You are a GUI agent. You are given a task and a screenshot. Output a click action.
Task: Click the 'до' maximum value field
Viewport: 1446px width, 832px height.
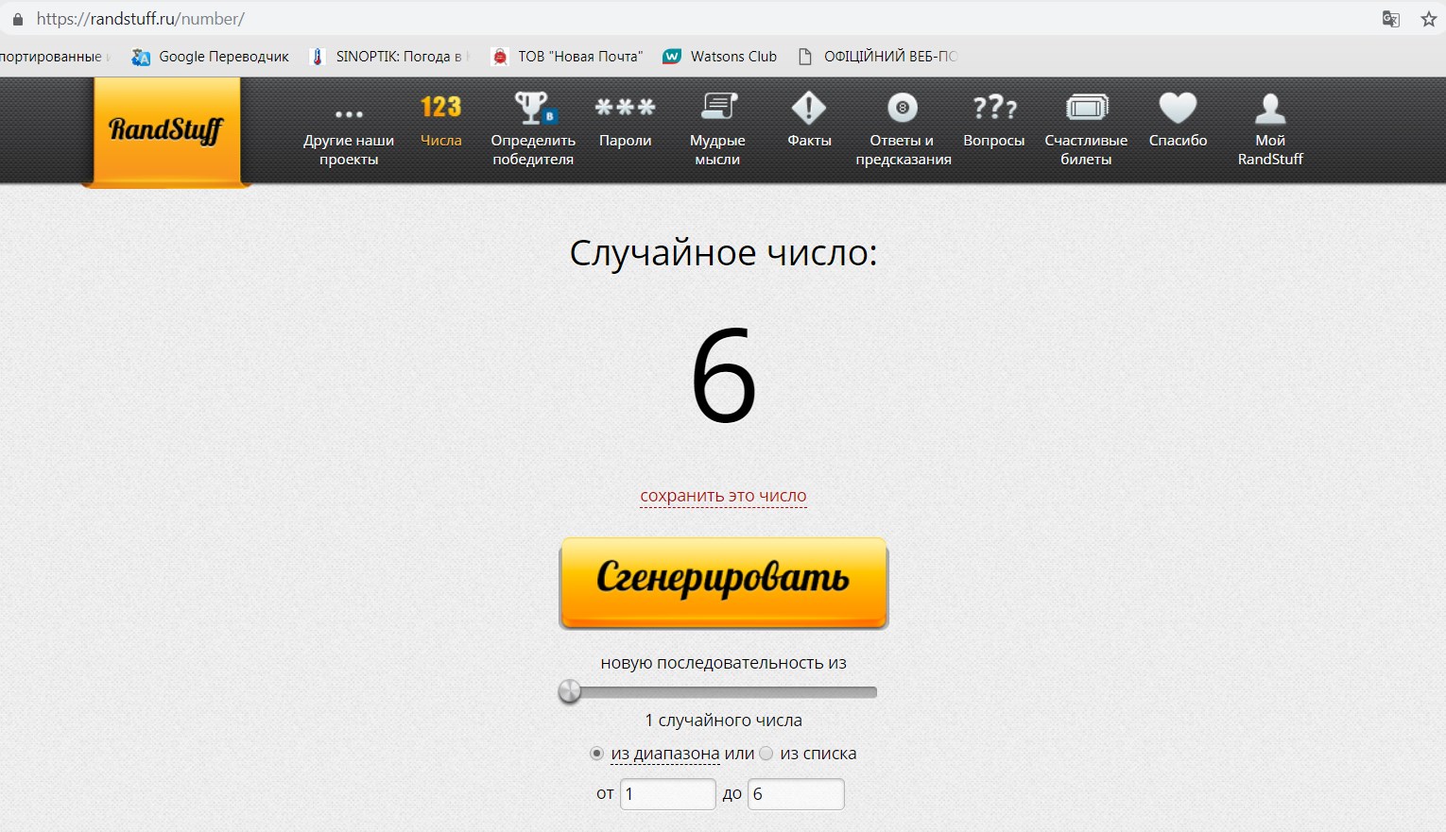click(x=795, y=794)
